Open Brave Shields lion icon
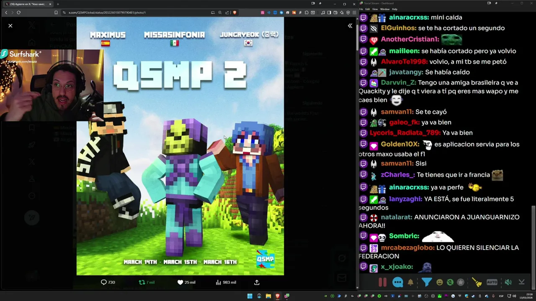The height and width of the screenshot is (301, 536). pos(234,13)
